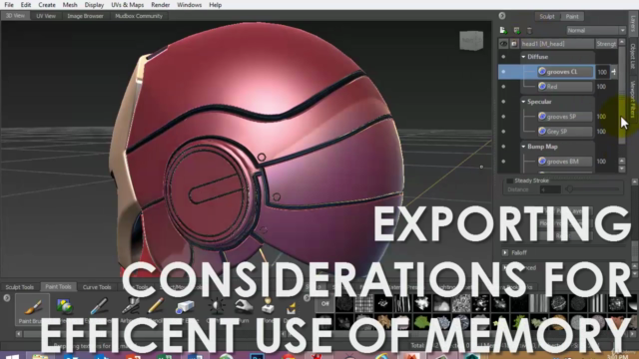
Task: Click the Strength column header
Action: 606,44
